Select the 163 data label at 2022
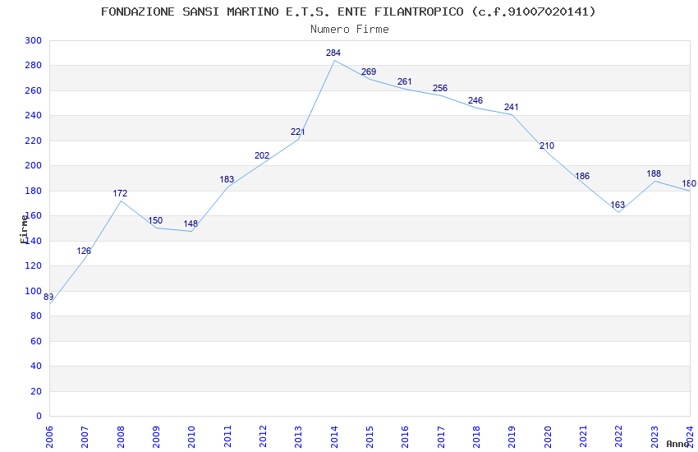698x452 pixels. tap(618, 205)
